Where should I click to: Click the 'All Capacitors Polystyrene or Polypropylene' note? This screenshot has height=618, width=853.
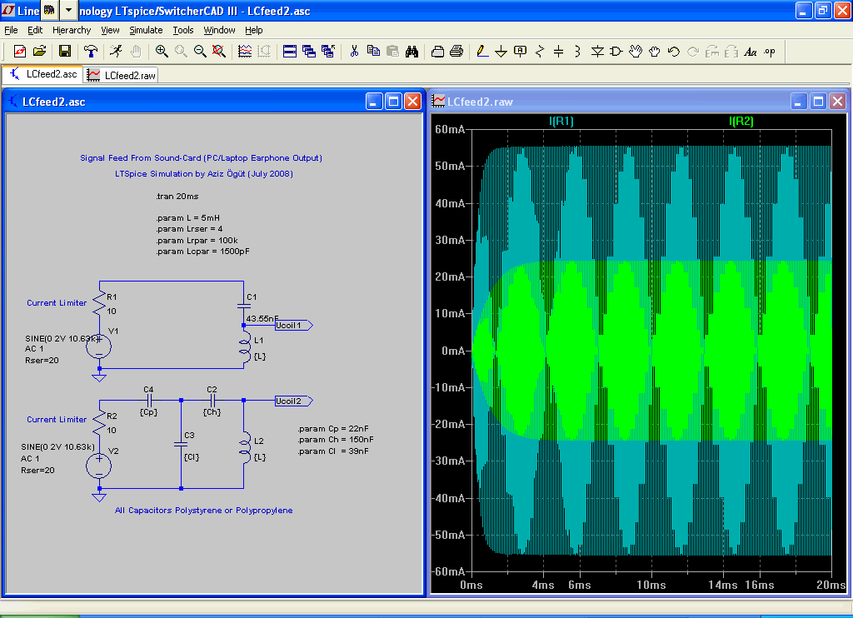(x=203, y=511)
